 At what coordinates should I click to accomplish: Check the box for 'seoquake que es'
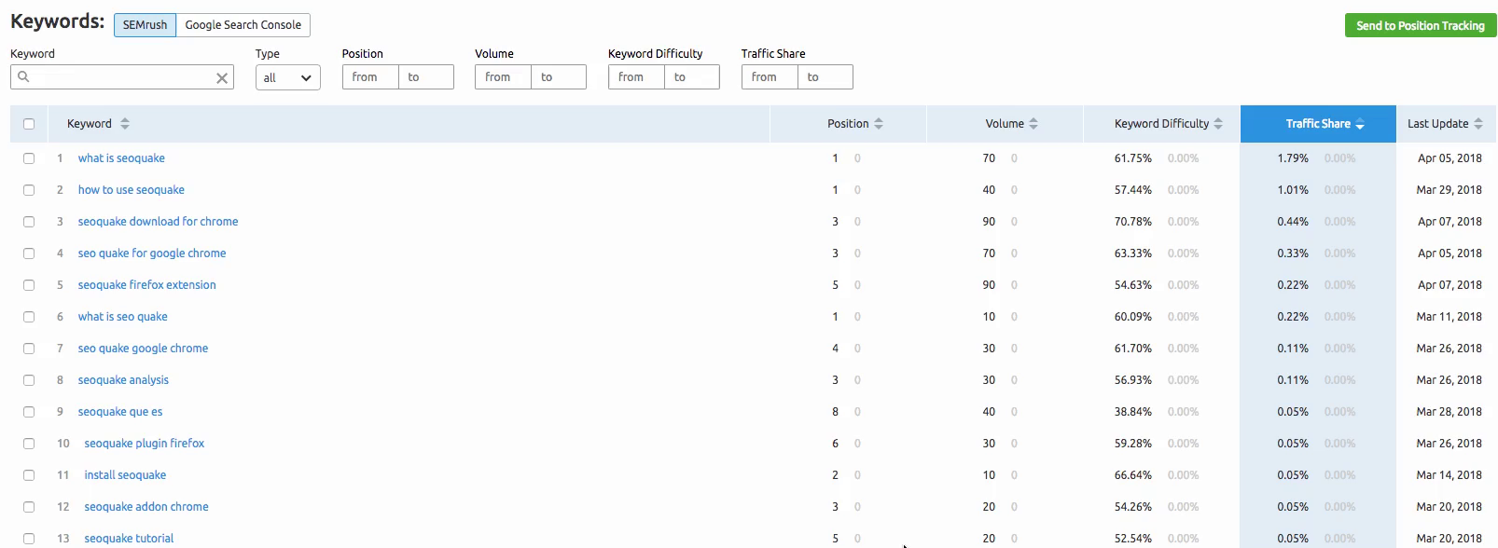[x=29, y=412]
